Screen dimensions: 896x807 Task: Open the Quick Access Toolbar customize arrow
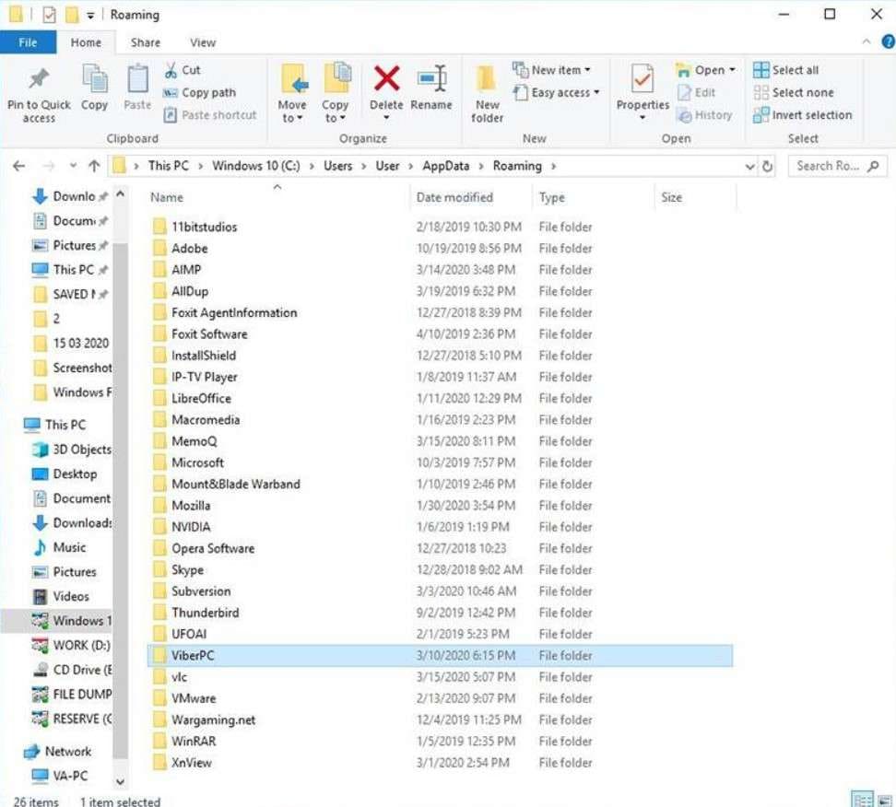90,16
